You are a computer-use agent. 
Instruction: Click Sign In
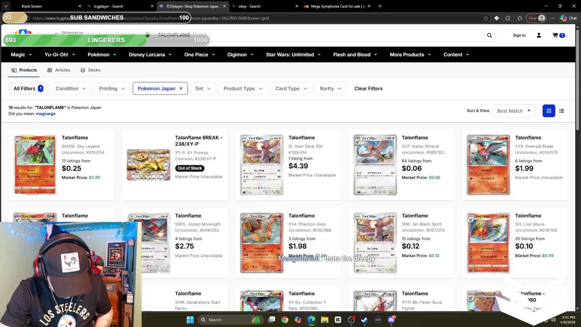519,35
